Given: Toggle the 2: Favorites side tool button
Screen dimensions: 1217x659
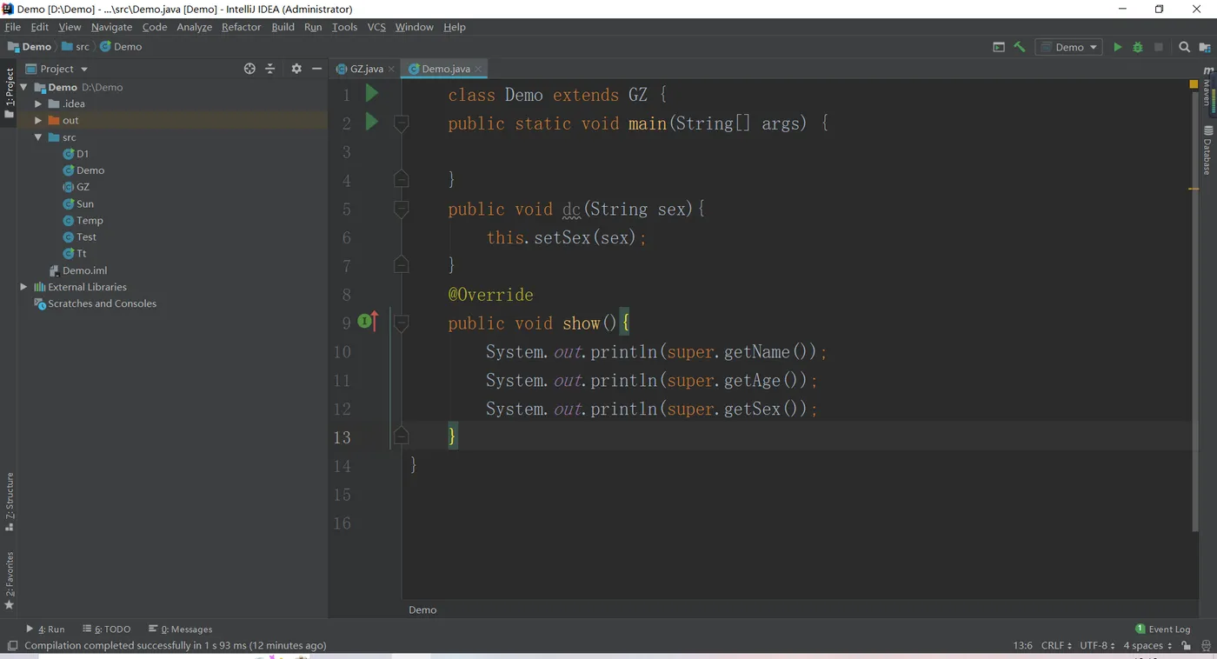Looking at the screenshot, I should point(9,581).
